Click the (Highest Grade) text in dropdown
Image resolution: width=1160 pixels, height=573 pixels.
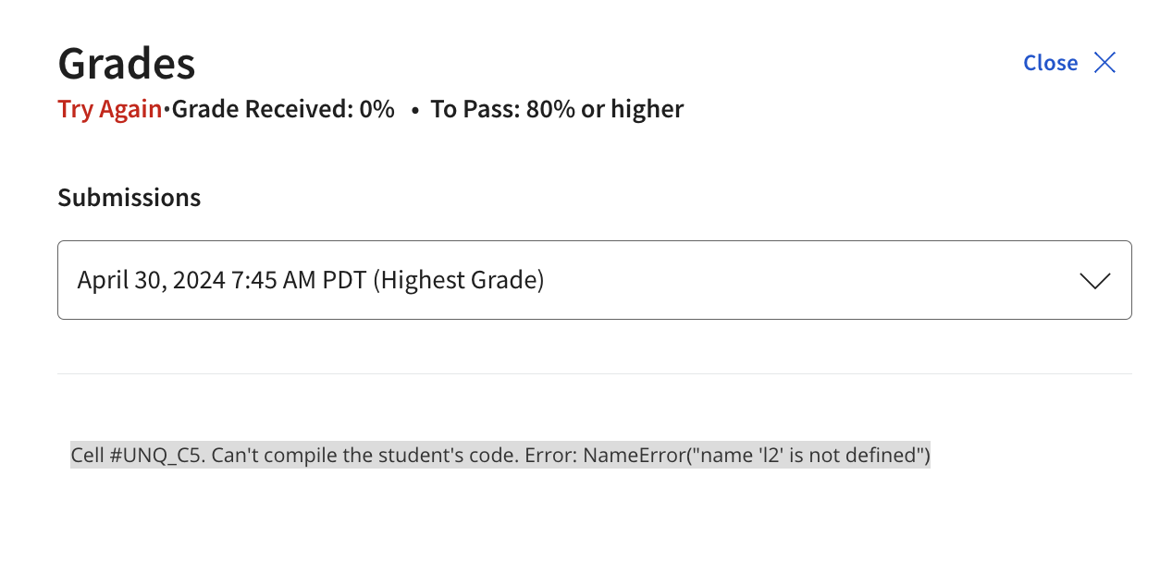(x=458, y=280)
